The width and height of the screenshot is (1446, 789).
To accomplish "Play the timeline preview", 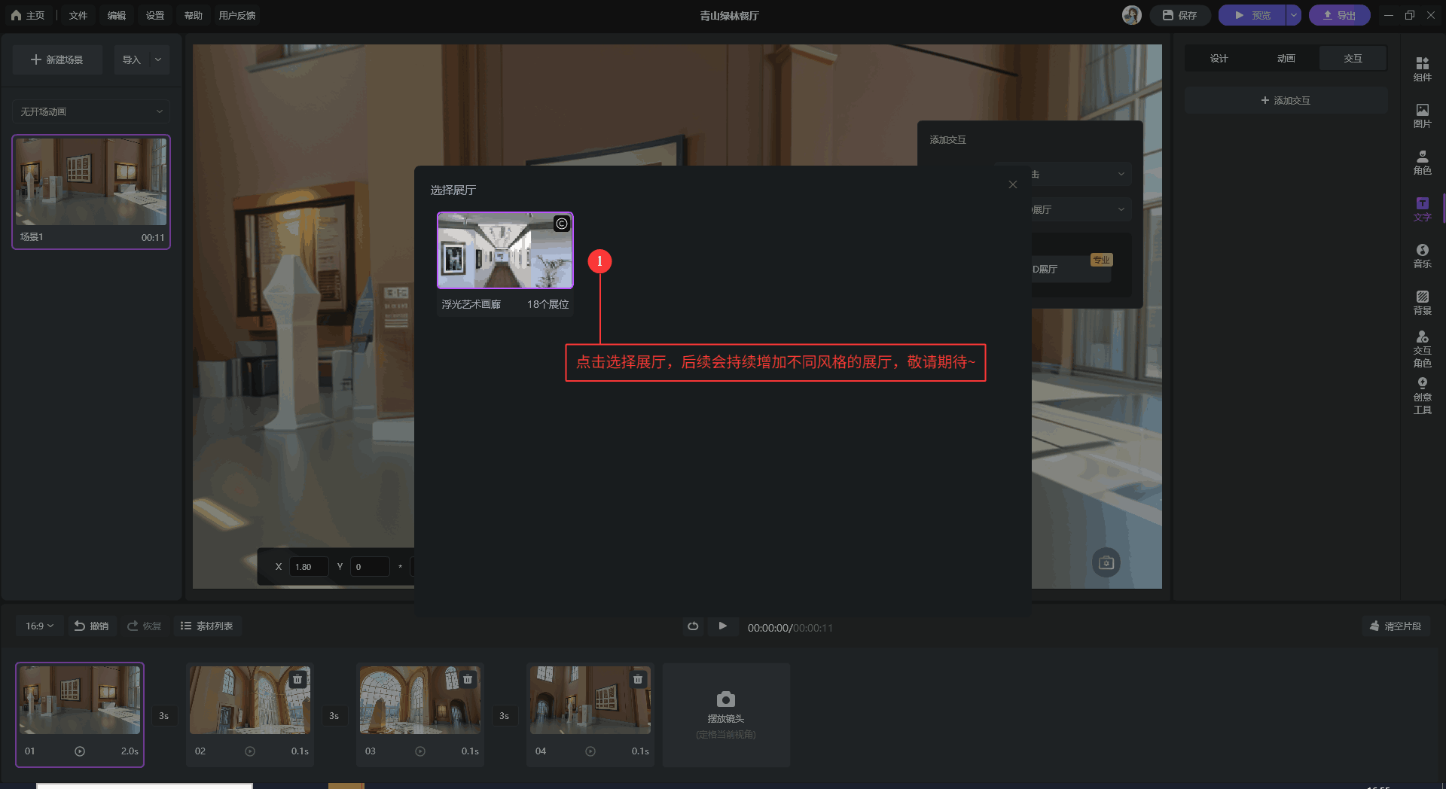I will click(x=722, y=626).
